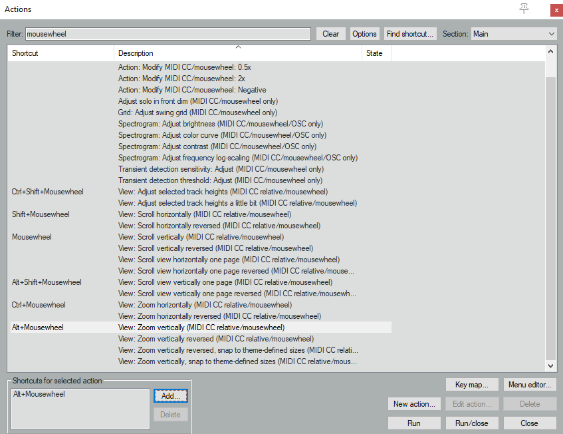Select 'Spectrogram: Adjust color curve' action
This screenshot has height=434, width=563.
[x=222, y=135]
